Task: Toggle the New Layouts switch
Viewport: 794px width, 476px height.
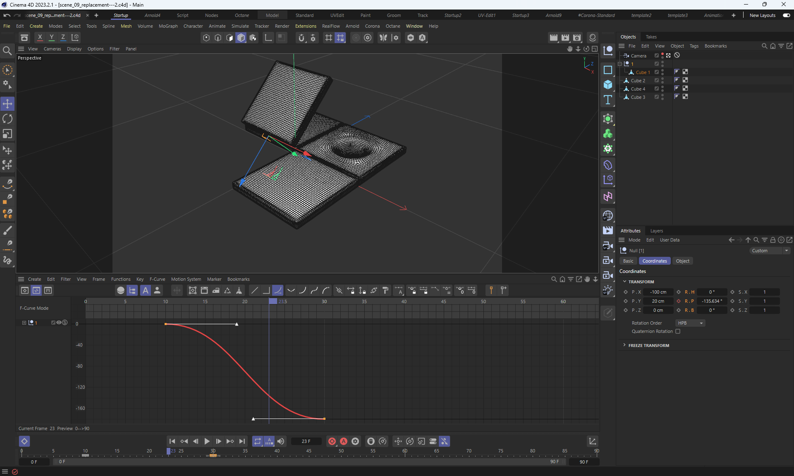Action: coord(786,15)
